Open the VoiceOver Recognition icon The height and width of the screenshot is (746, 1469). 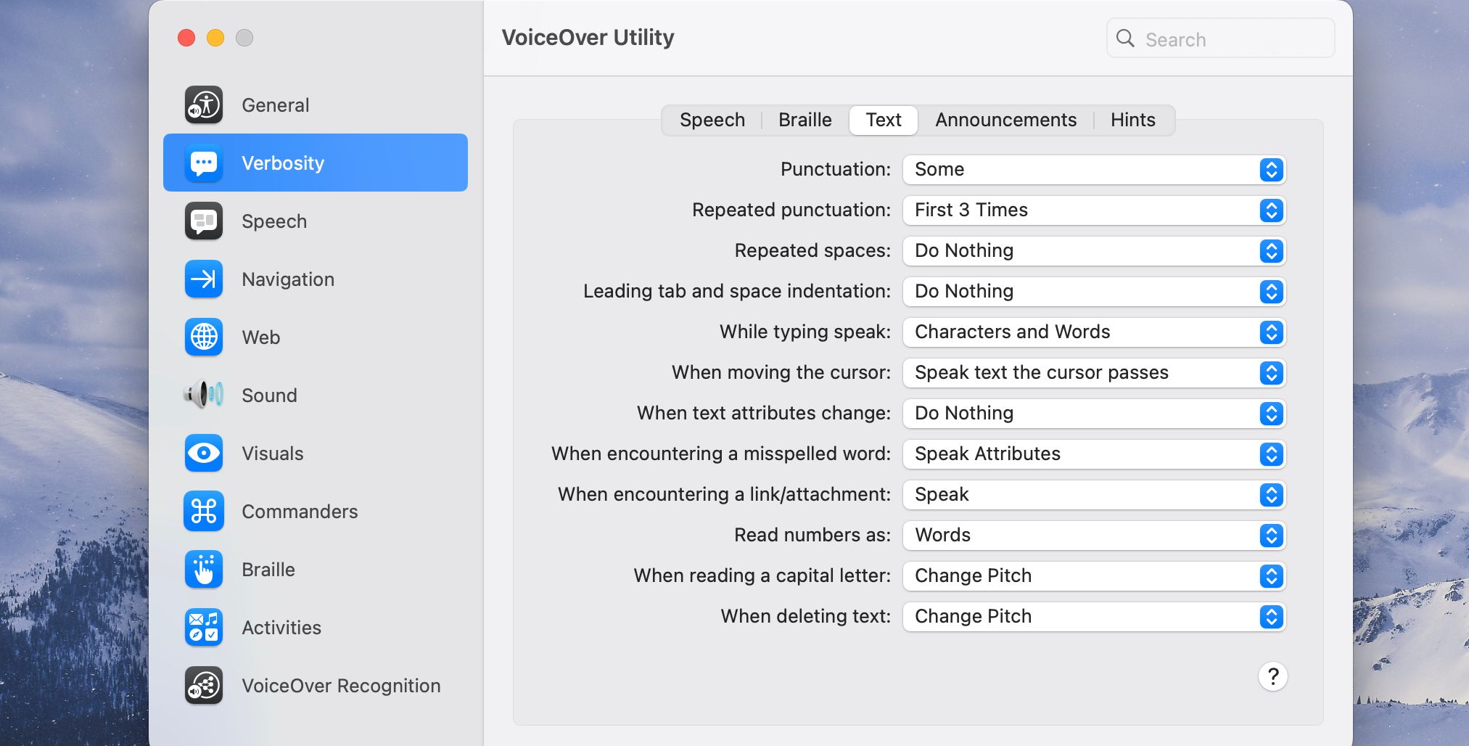tap(204, 686)
